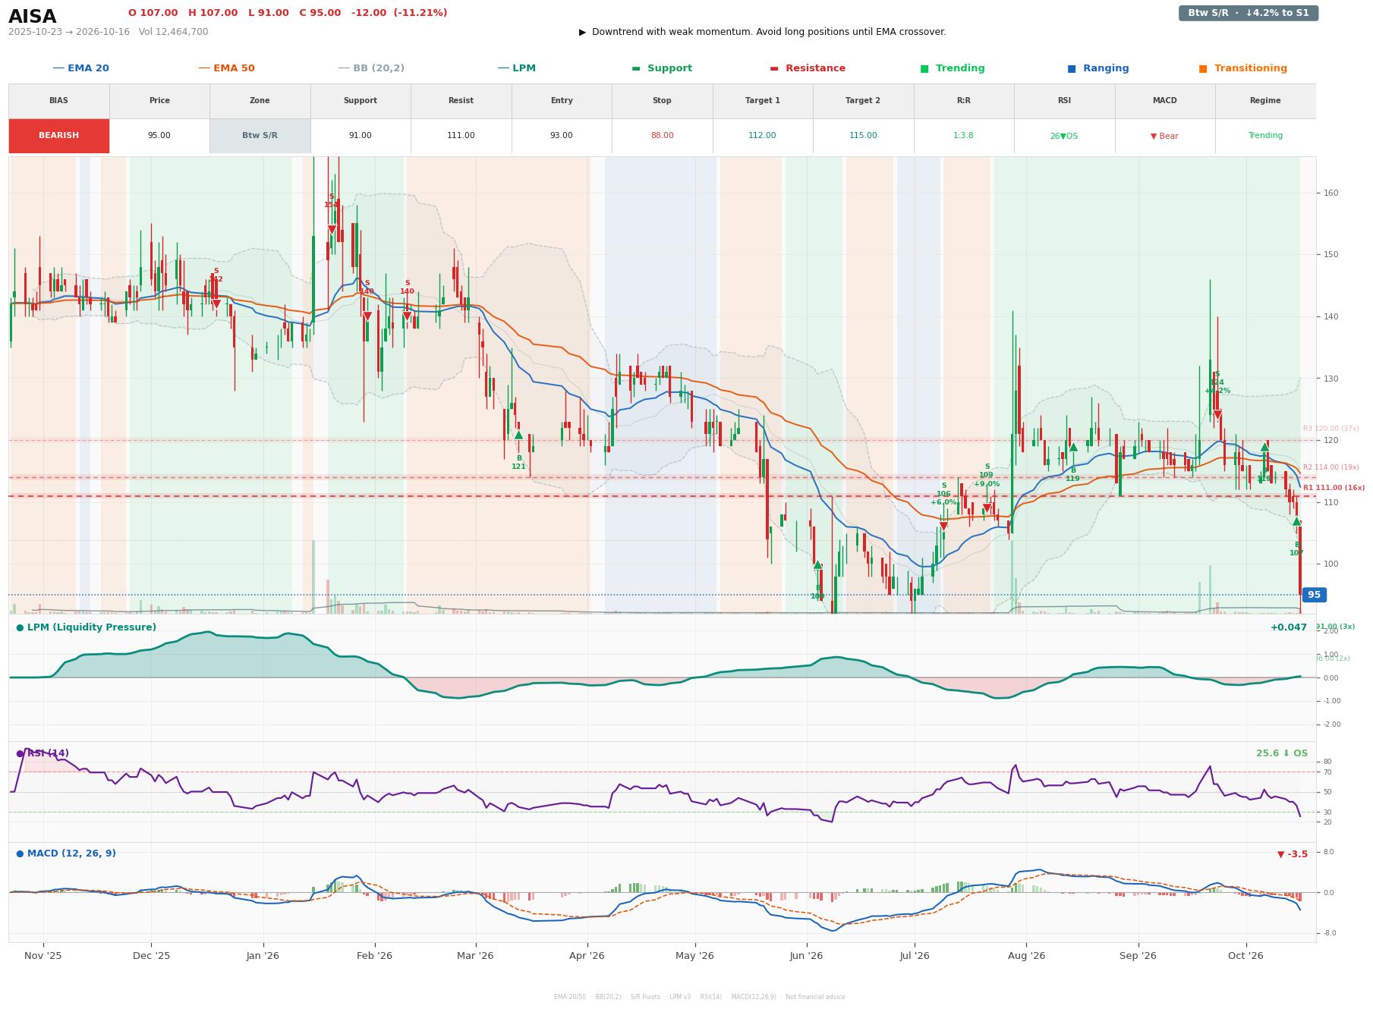The height and width of the screenshot is (1009, 1373).
Task: Click the BIAS column header
Action: [x=59, y=101]
